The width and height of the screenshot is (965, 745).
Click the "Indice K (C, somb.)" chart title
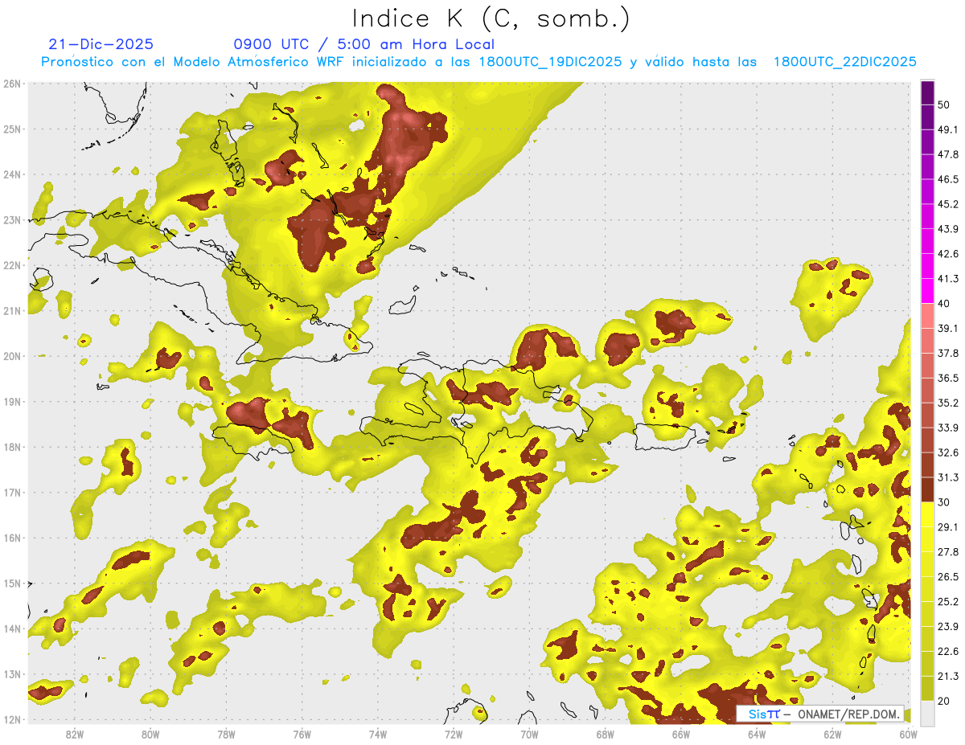pos(491,19)
